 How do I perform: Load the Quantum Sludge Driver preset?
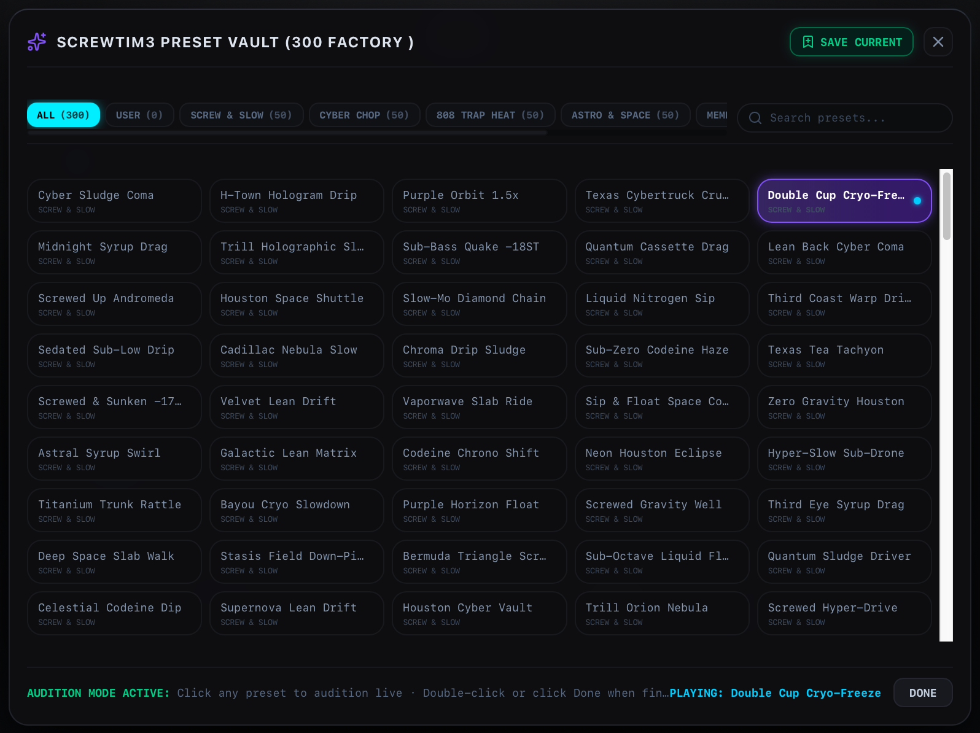pyautogui.click(x=844, y=562)
